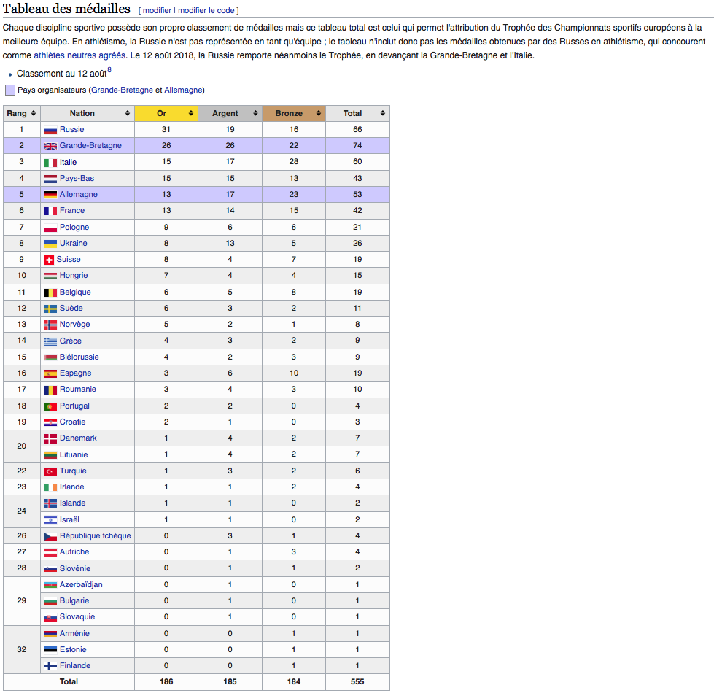
Task: Open the Slovénie nation link
Action: 75,568
